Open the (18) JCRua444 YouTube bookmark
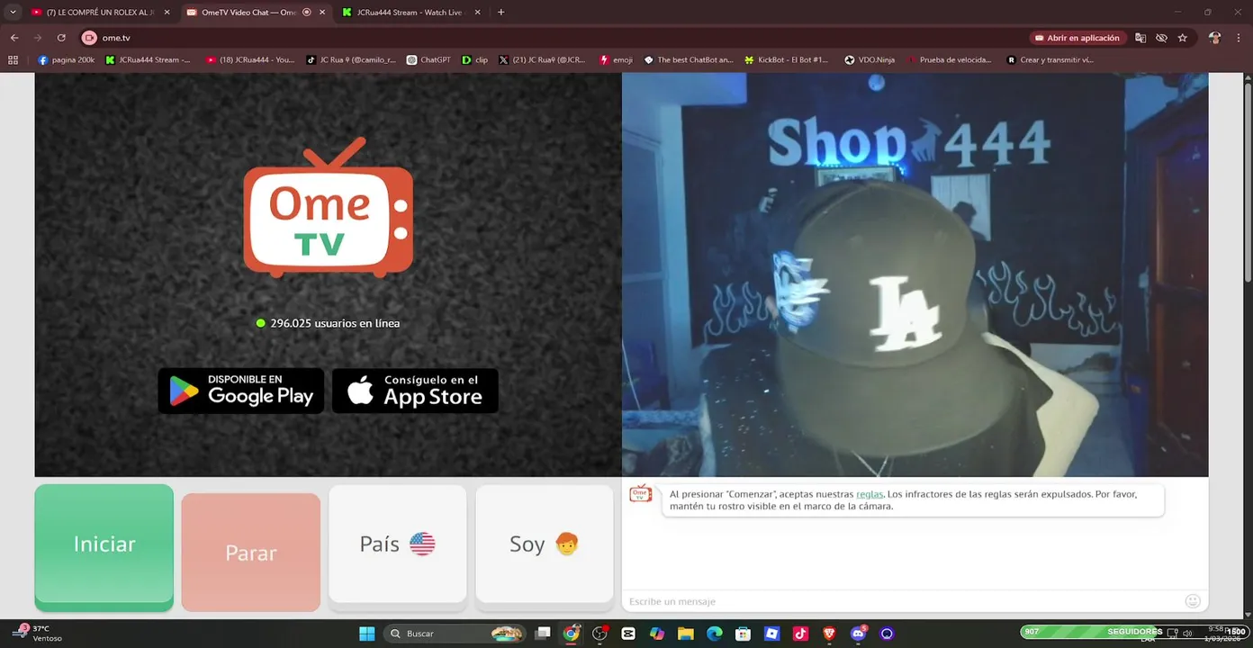Image resolution: width=1253 pixels, height=648 pixels. pyautogui.click(x=251, y=60)
